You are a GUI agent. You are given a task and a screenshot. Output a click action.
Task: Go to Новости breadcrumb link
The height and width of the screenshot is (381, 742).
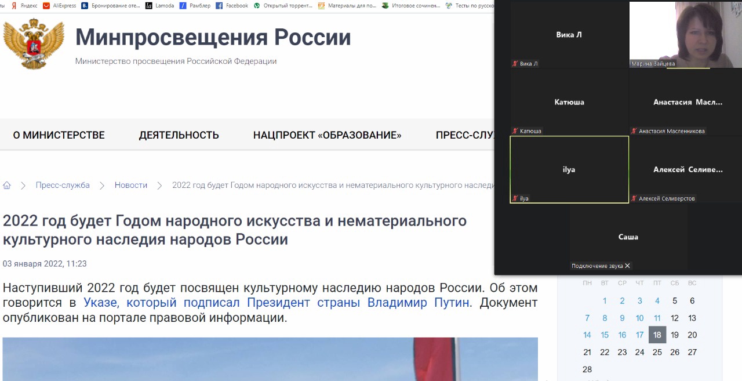[x=130, y=185]
